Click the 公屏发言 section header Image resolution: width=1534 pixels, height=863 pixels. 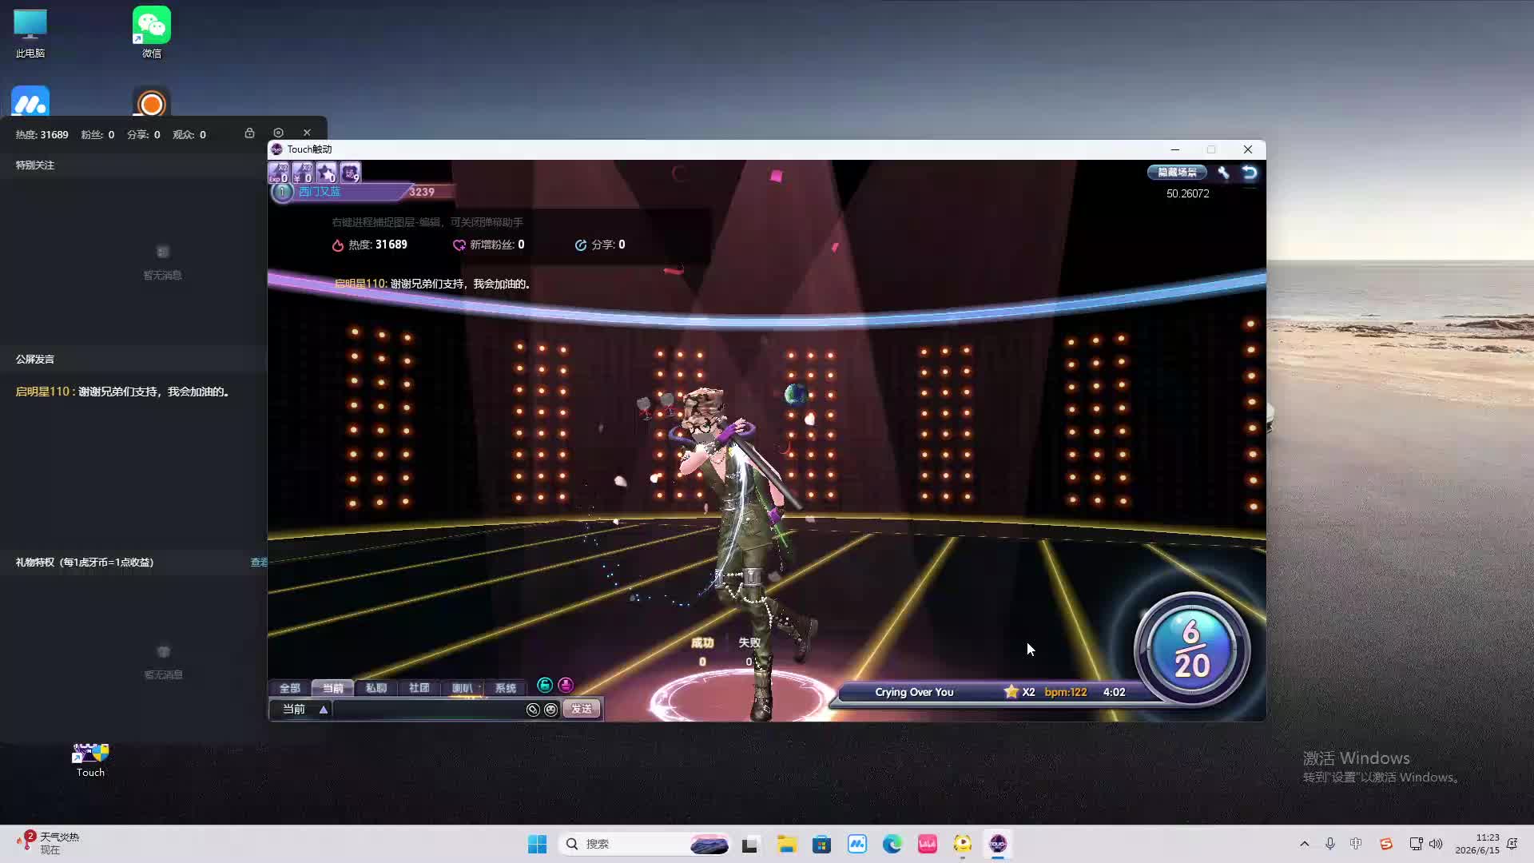pos(35,360)
